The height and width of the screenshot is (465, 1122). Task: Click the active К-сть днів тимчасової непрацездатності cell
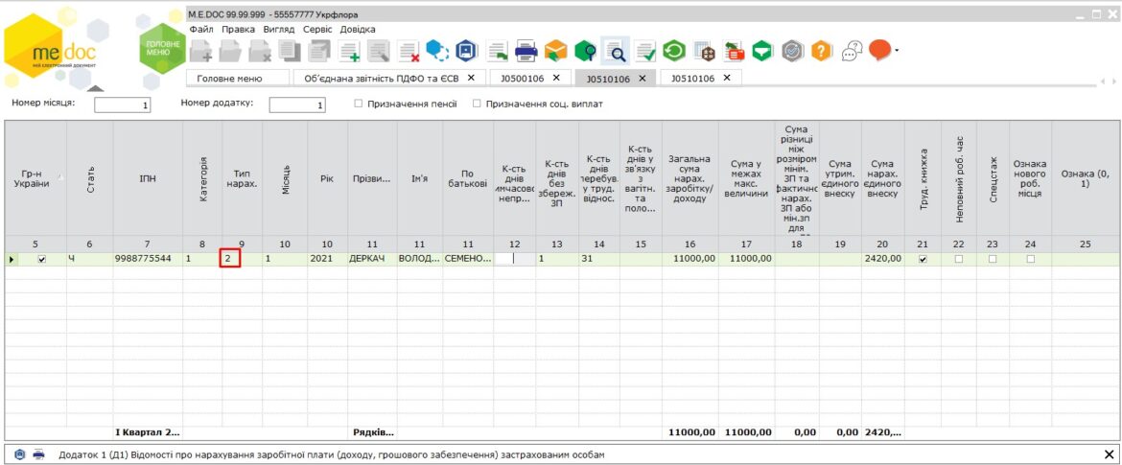(x=514, y=259)
